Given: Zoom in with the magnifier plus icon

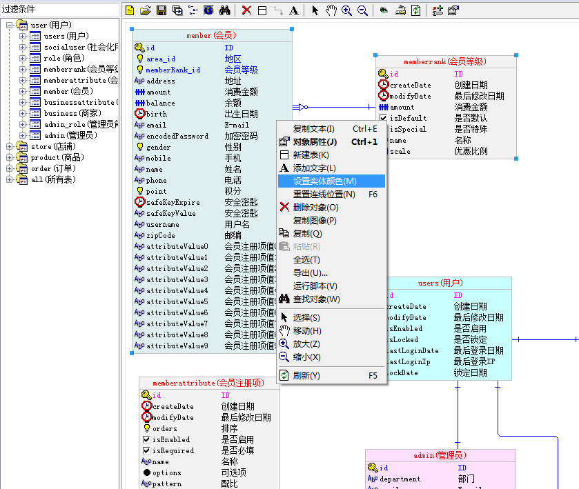Looking at the screenshot, I should pos(346,10).
